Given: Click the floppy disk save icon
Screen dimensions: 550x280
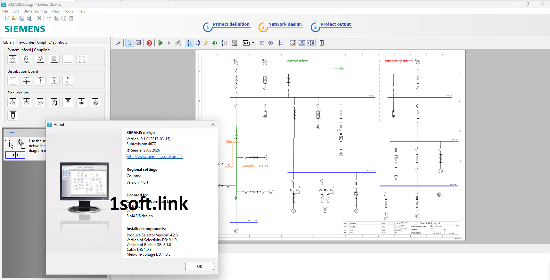Looking at the screenshot, I should pyautogui.click(x=22, y=18).
